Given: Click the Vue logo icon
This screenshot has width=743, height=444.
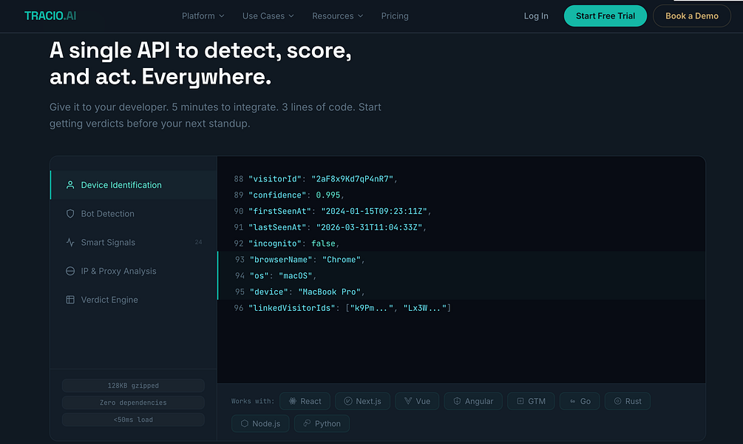Looking at the screenshot, I should (x=408, y=401).
